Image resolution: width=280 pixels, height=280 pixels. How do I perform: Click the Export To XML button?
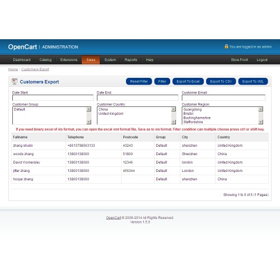pos(253,81)
